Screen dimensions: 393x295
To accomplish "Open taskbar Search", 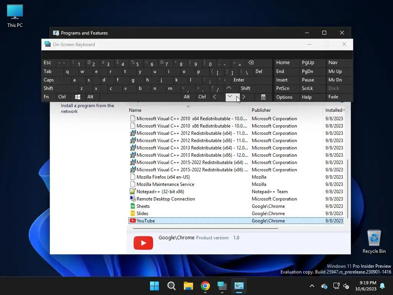I will tap(172, 286).
